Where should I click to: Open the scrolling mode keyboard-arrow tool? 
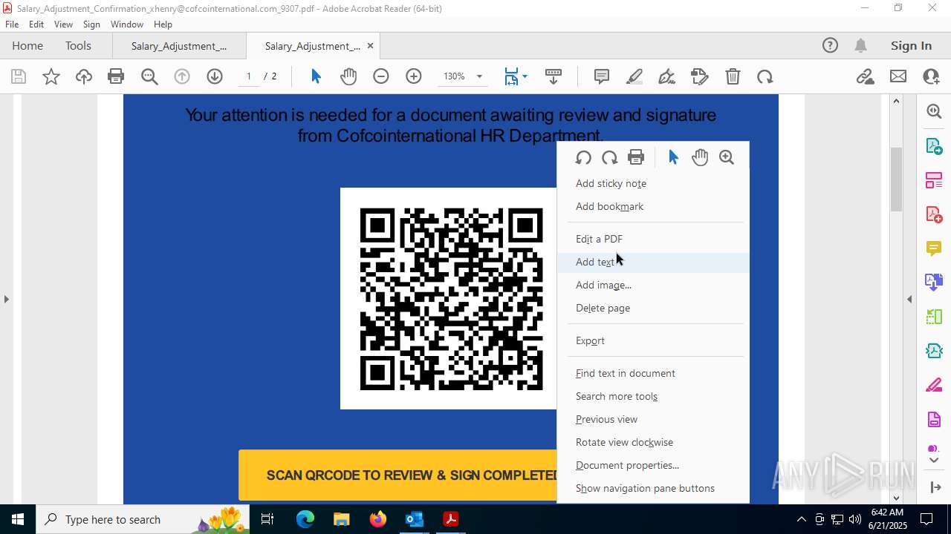[x=554, y=76]
